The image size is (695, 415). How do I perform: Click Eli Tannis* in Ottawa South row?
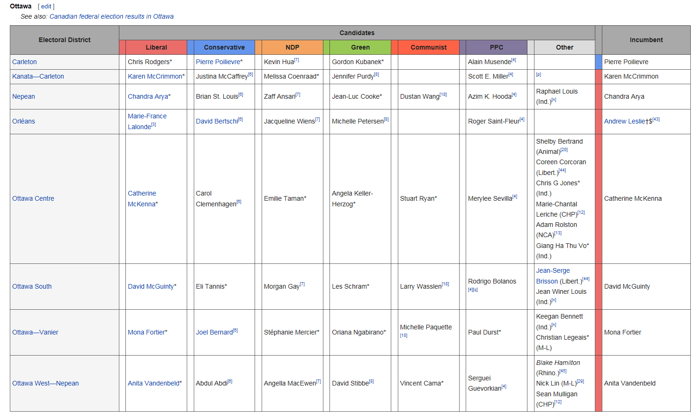(x=212, y=286)
